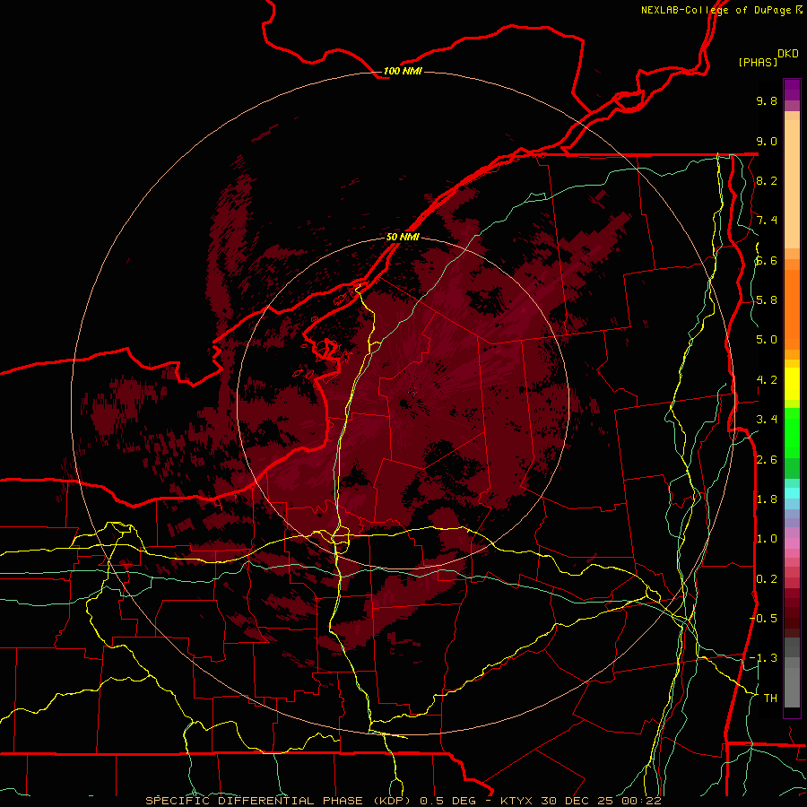Click the 1.8 value on the scale

pos(767,499)
